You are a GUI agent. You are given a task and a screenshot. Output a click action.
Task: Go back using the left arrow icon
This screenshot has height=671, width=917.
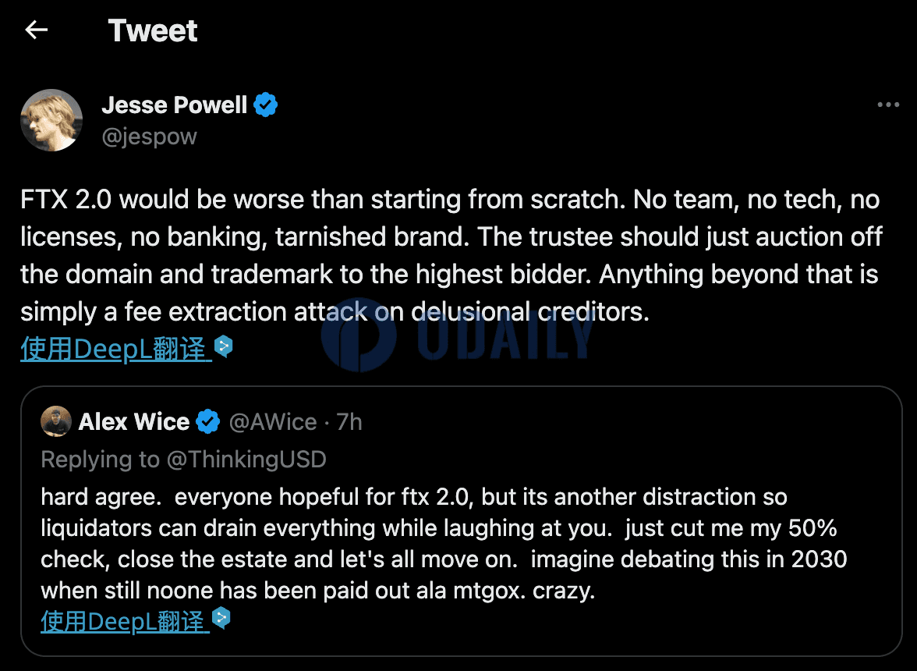36,30
